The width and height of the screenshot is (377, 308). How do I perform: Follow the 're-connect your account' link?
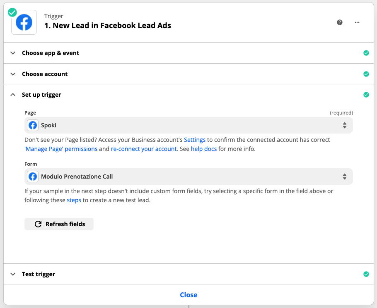click(x=144, y=149)
